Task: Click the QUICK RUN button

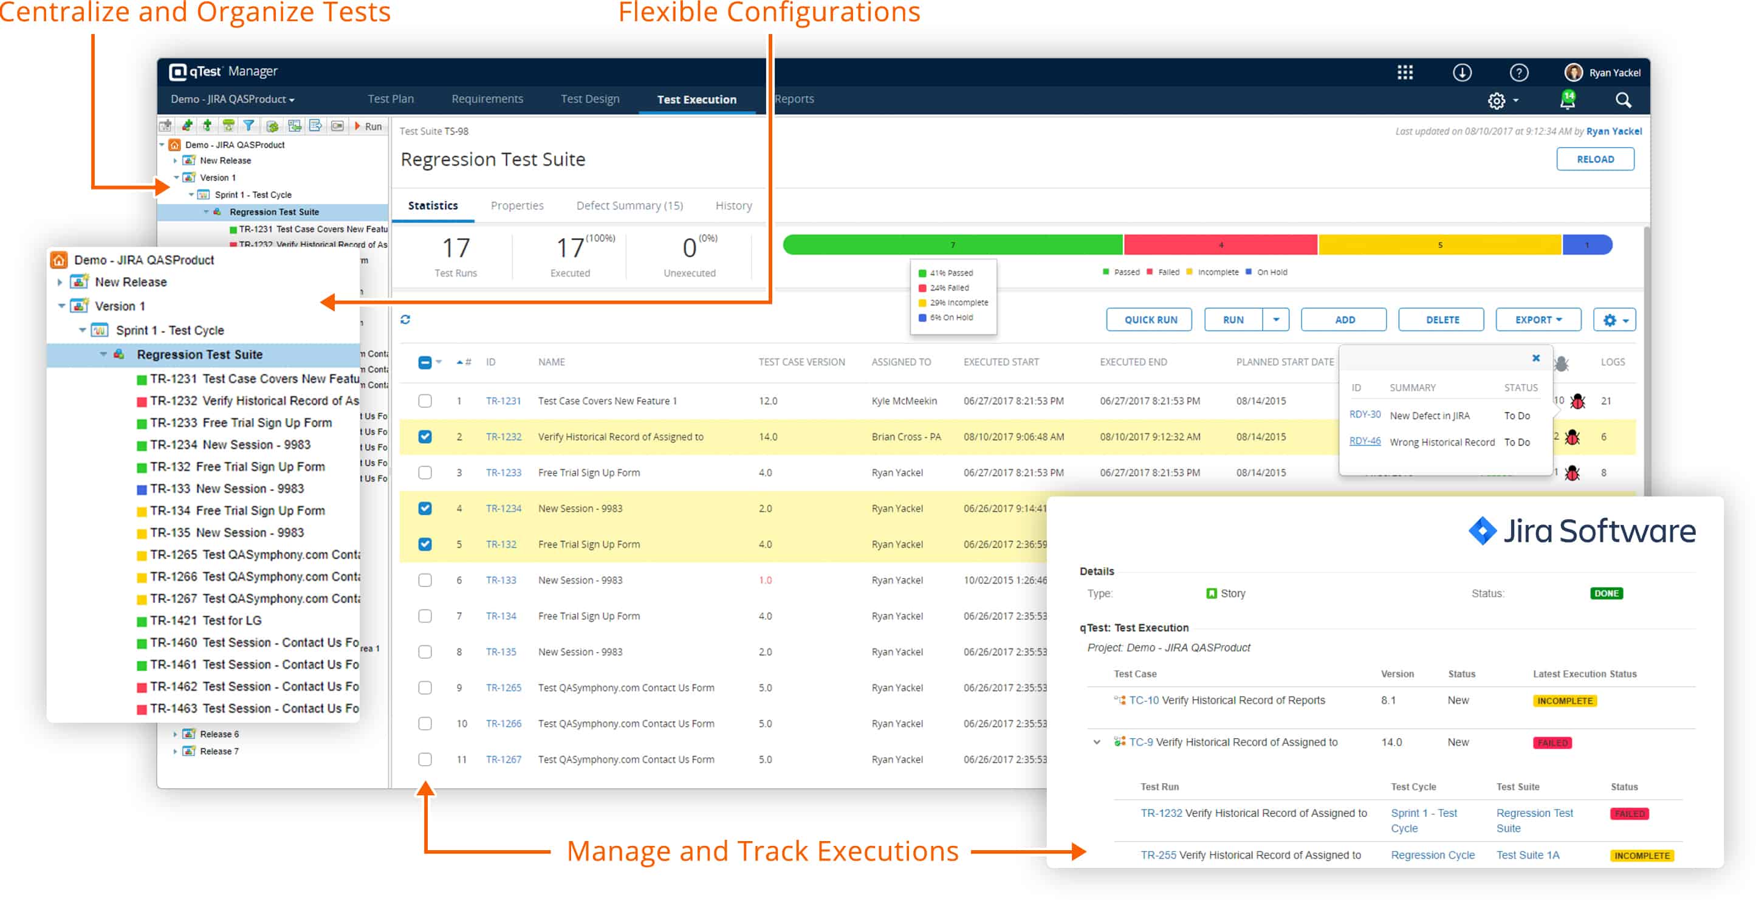Action: click(x=1150, y=320)
